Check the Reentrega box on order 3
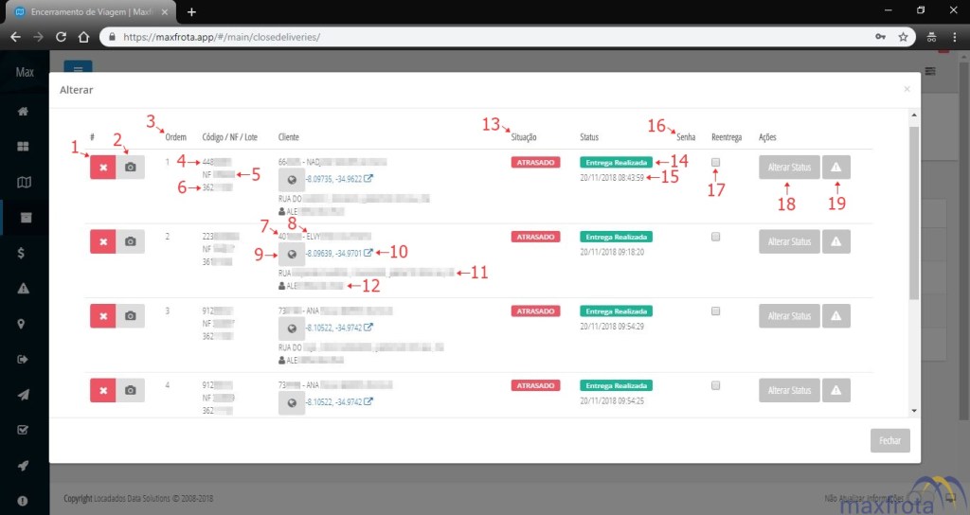 (716, 311)
